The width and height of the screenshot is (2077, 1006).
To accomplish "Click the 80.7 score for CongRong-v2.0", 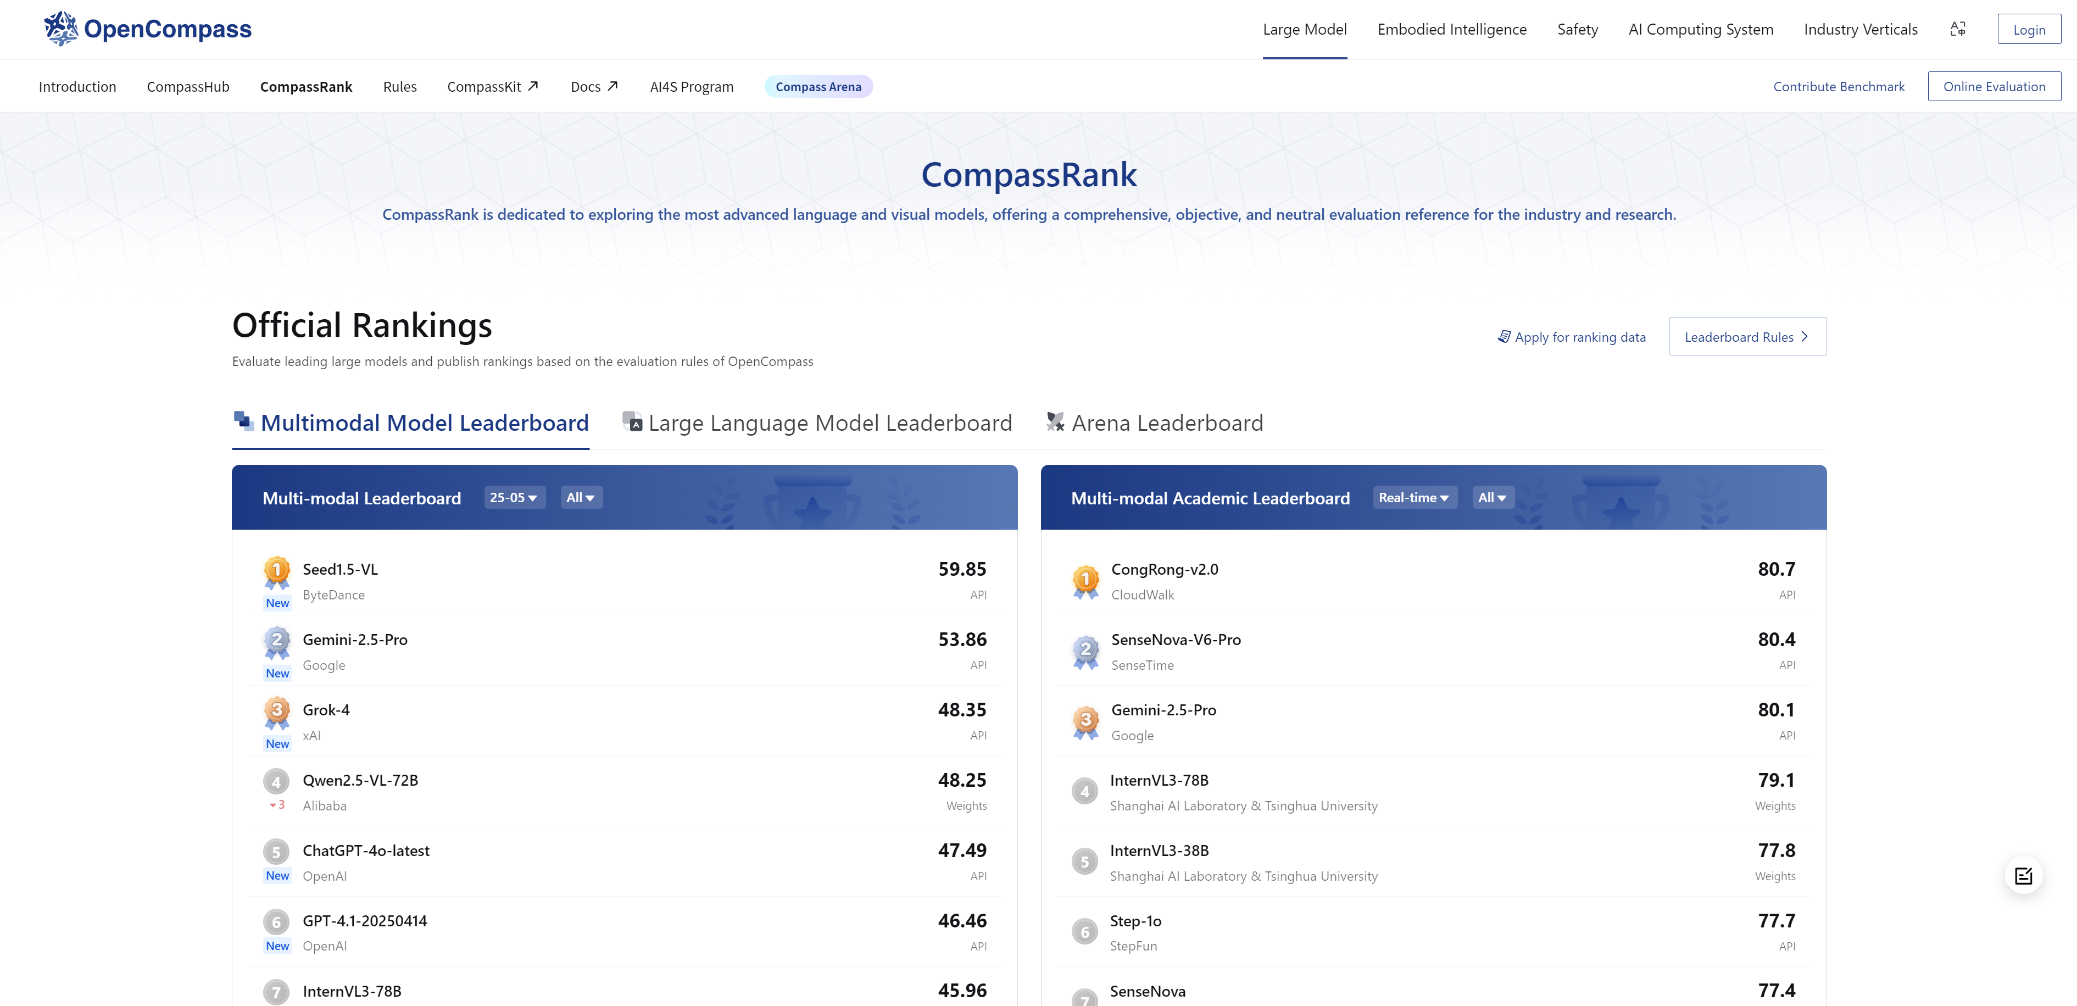I will 1777,569.
